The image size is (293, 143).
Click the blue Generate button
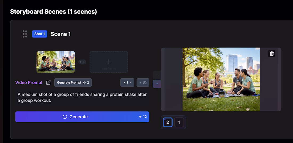click(82, 117)
